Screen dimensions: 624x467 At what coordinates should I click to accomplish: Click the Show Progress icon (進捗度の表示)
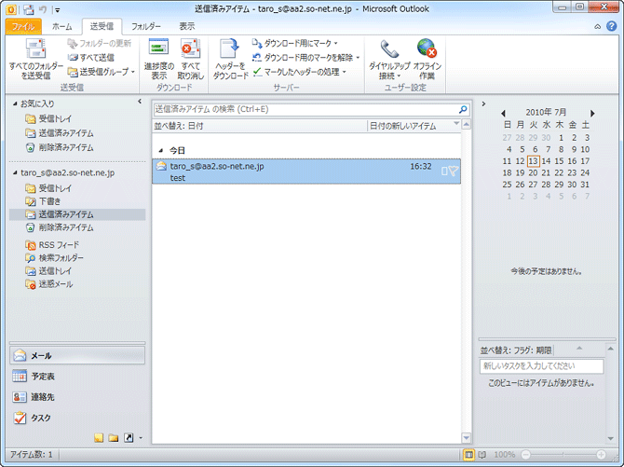pos(158,60)
